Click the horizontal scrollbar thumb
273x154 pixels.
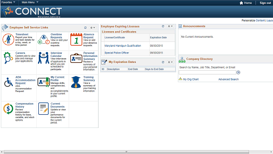(126, 152)
